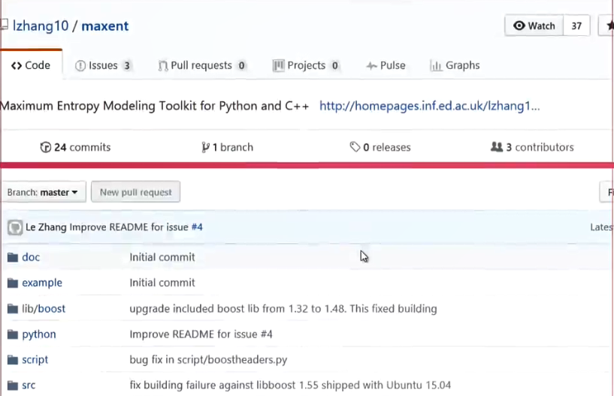Click the lib/boost folder icon

pos(13,309)
